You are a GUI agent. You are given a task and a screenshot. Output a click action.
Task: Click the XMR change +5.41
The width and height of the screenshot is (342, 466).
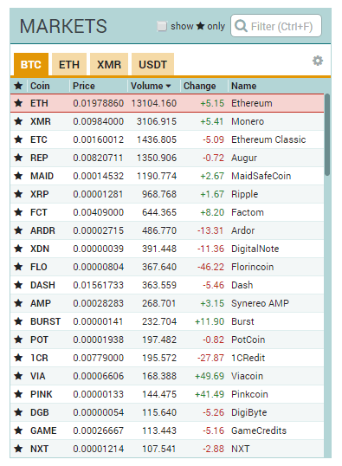(x=212, y=121)
